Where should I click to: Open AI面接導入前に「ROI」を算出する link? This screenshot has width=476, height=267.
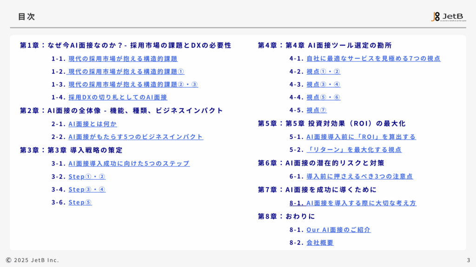361,137
